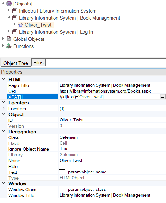Click the Functions code icon
Screen dimensions: 166x203
tap(9, 46)
